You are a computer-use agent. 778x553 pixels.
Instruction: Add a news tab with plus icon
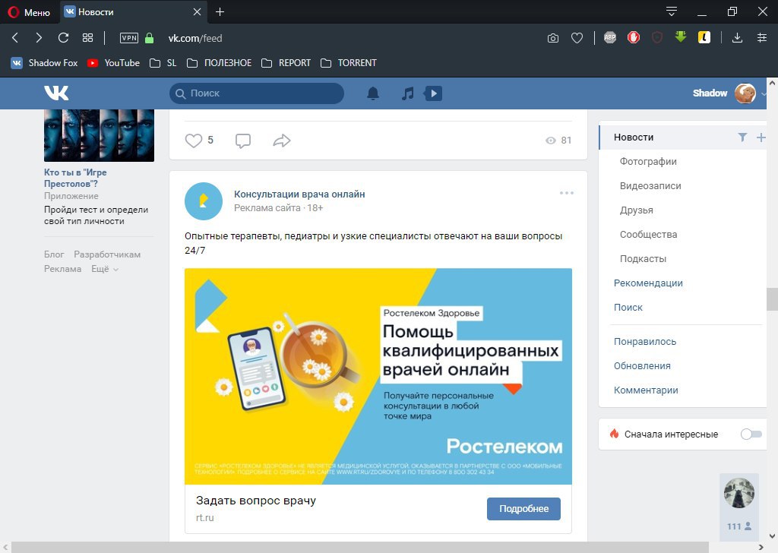click(x=761, y=137)
